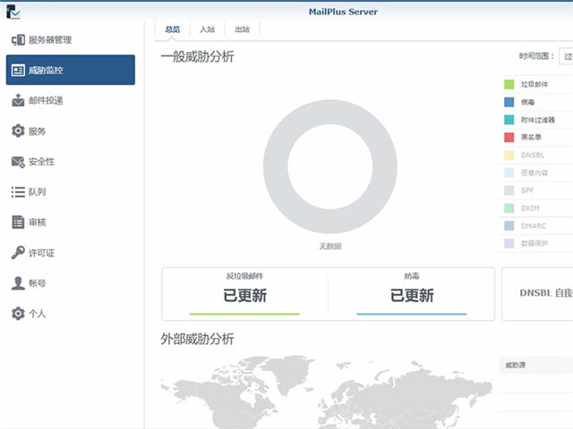Toggle the green 垃圾邮件 legend swatch

(509, 84)
